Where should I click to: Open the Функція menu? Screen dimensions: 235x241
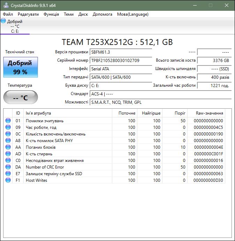[x=51, y=14]
